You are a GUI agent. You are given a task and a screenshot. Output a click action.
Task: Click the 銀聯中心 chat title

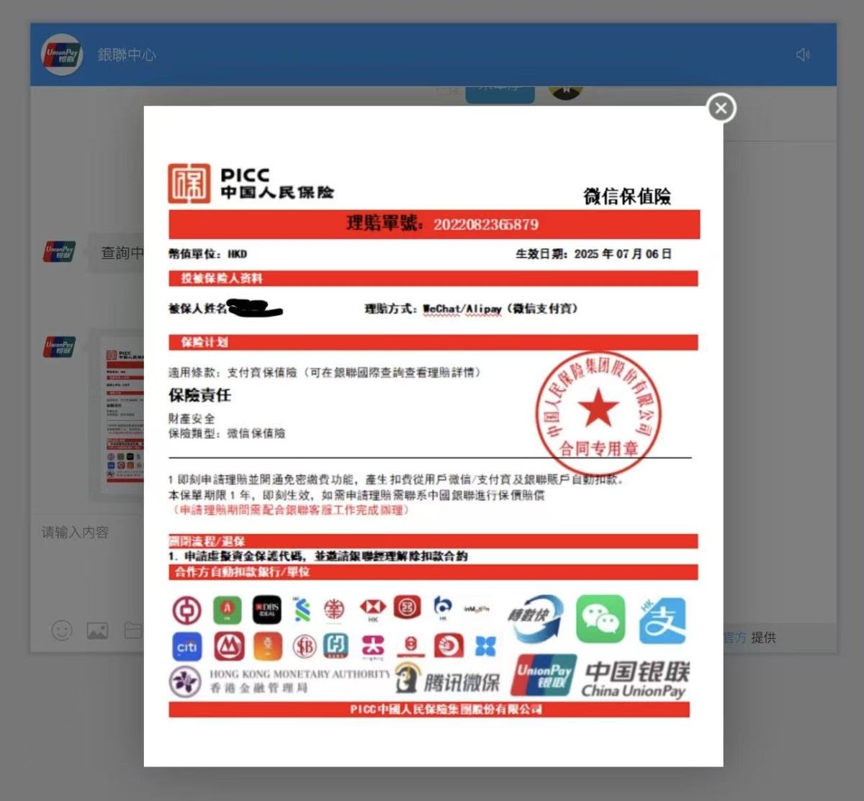click(127, 55)
